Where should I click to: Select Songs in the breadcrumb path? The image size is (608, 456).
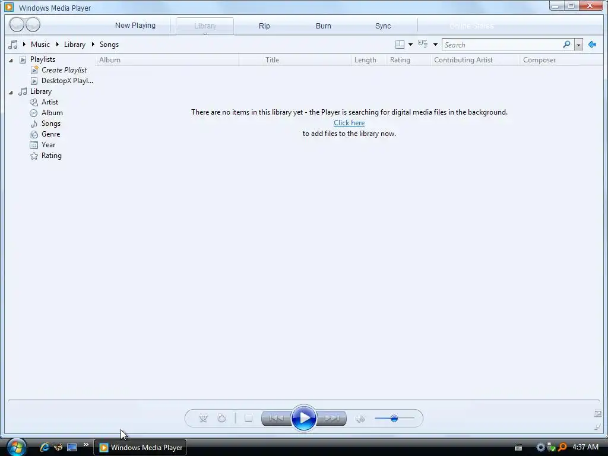click(109, 45)
